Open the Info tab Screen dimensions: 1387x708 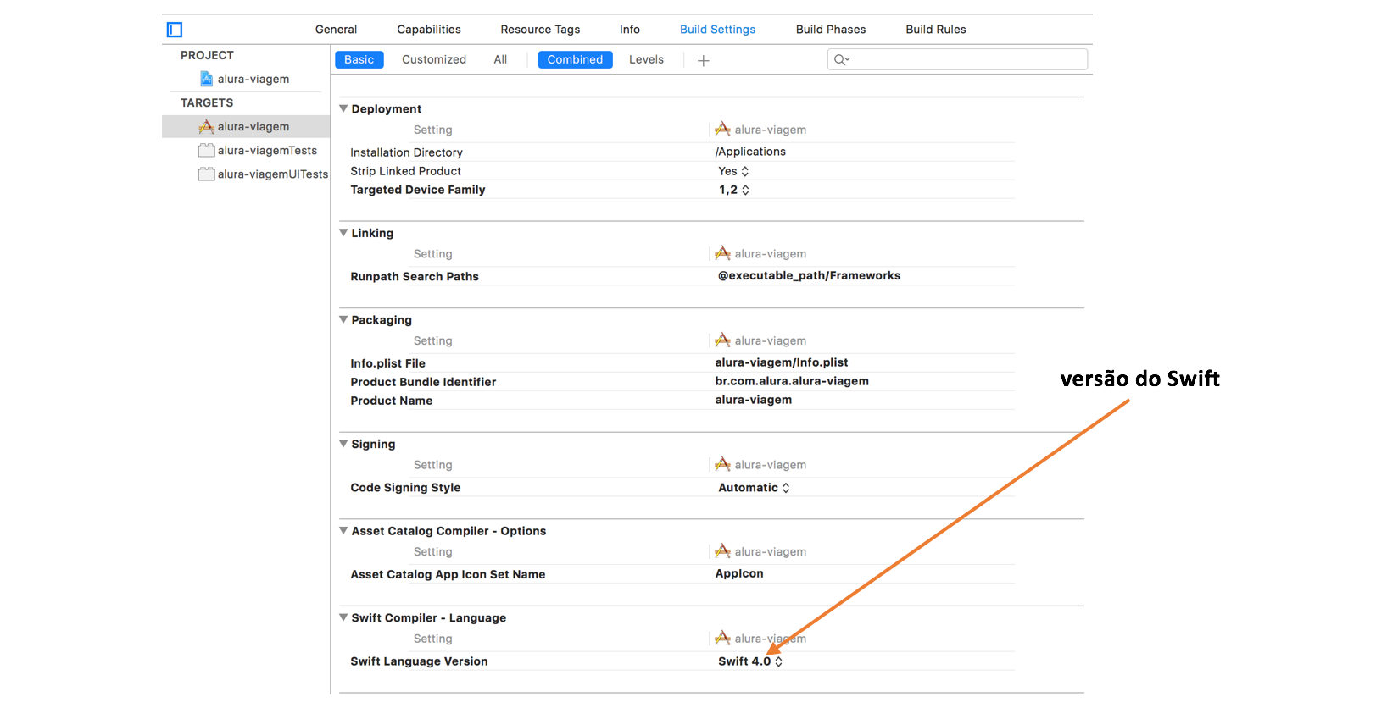[630, 30]
